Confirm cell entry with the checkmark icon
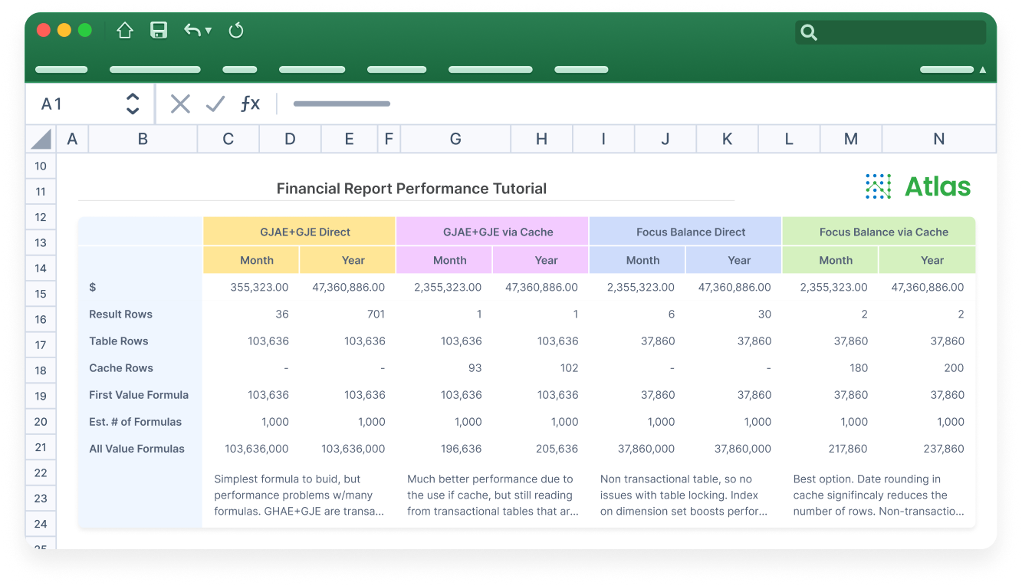This screenshot has height=586, width=1022. [x=215, y=103]
